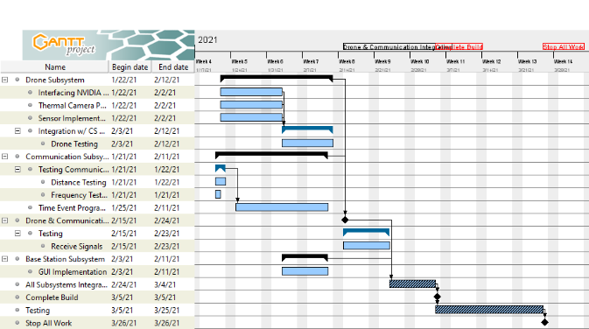
Task: Select the Stop All Work milestone diamond
Action: click(x=544, y=322)
